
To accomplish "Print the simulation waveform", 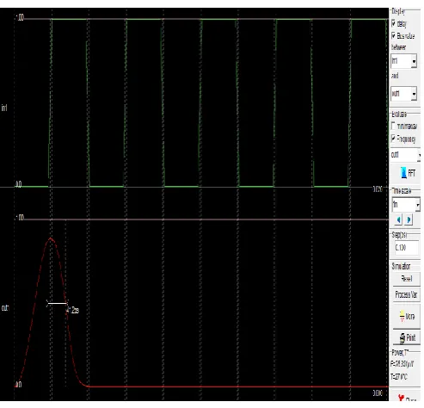I will tap(407, 337).
